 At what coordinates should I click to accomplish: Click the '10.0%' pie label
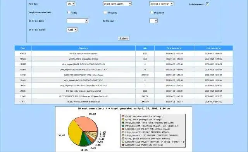pos(84,150)
